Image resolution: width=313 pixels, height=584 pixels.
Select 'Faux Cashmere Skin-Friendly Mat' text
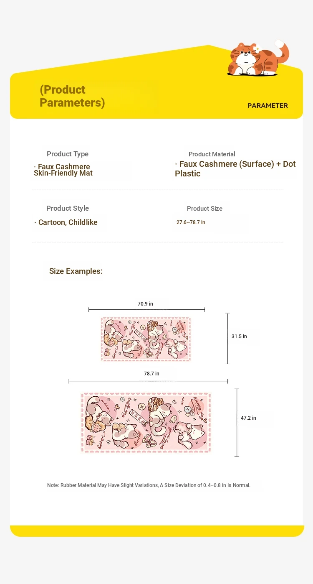tap(63, 170)
